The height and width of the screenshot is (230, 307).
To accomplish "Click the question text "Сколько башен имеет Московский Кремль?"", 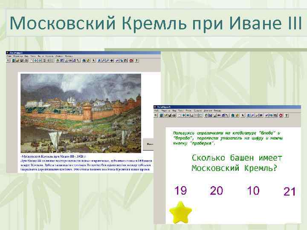I will [x=237, y=163].
